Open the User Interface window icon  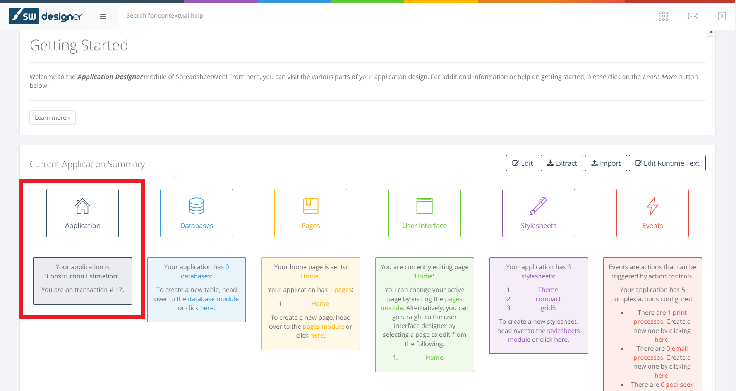click(x=424, y=213)
